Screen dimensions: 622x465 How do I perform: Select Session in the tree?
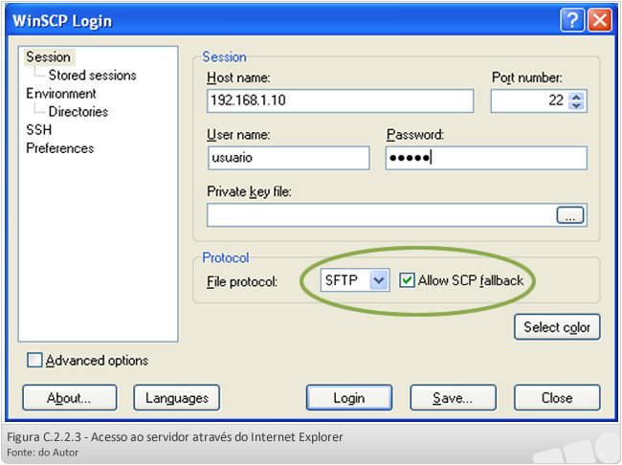click(x=49, y=57)
